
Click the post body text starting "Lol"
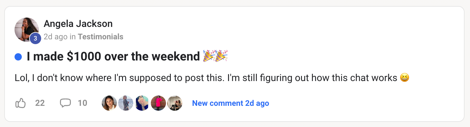[x=206, y=78]
